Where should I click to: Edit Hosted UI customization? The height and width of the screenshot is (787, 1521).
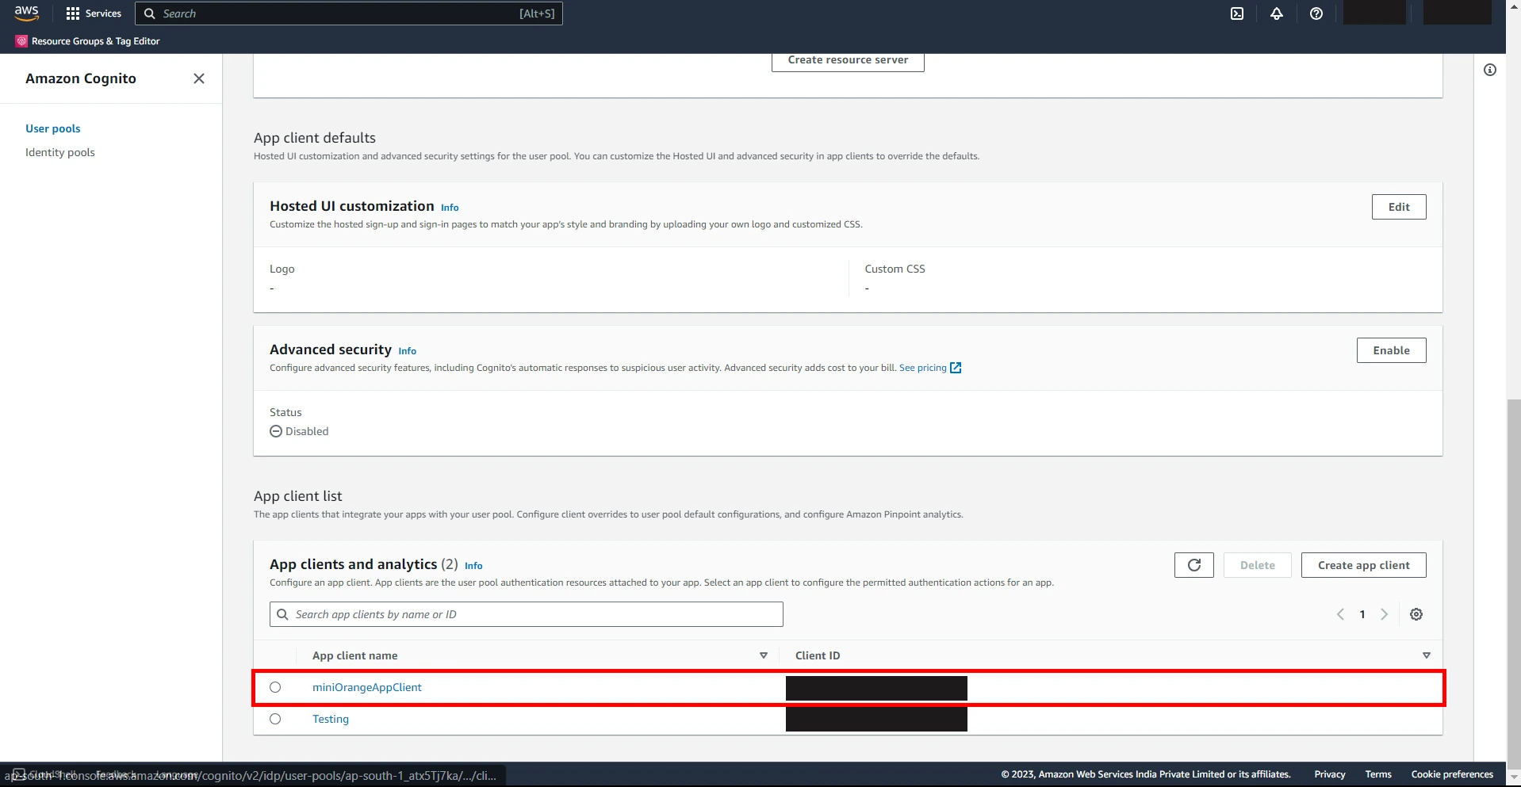(x=1399, y=207)
